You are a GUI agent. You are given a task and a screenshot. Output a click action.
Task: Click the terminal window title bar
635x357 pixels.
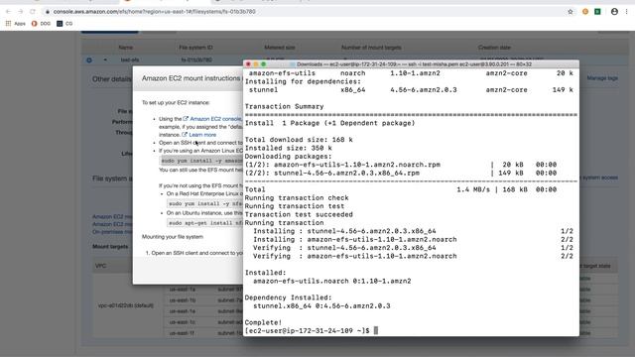[x=411, y=64]
